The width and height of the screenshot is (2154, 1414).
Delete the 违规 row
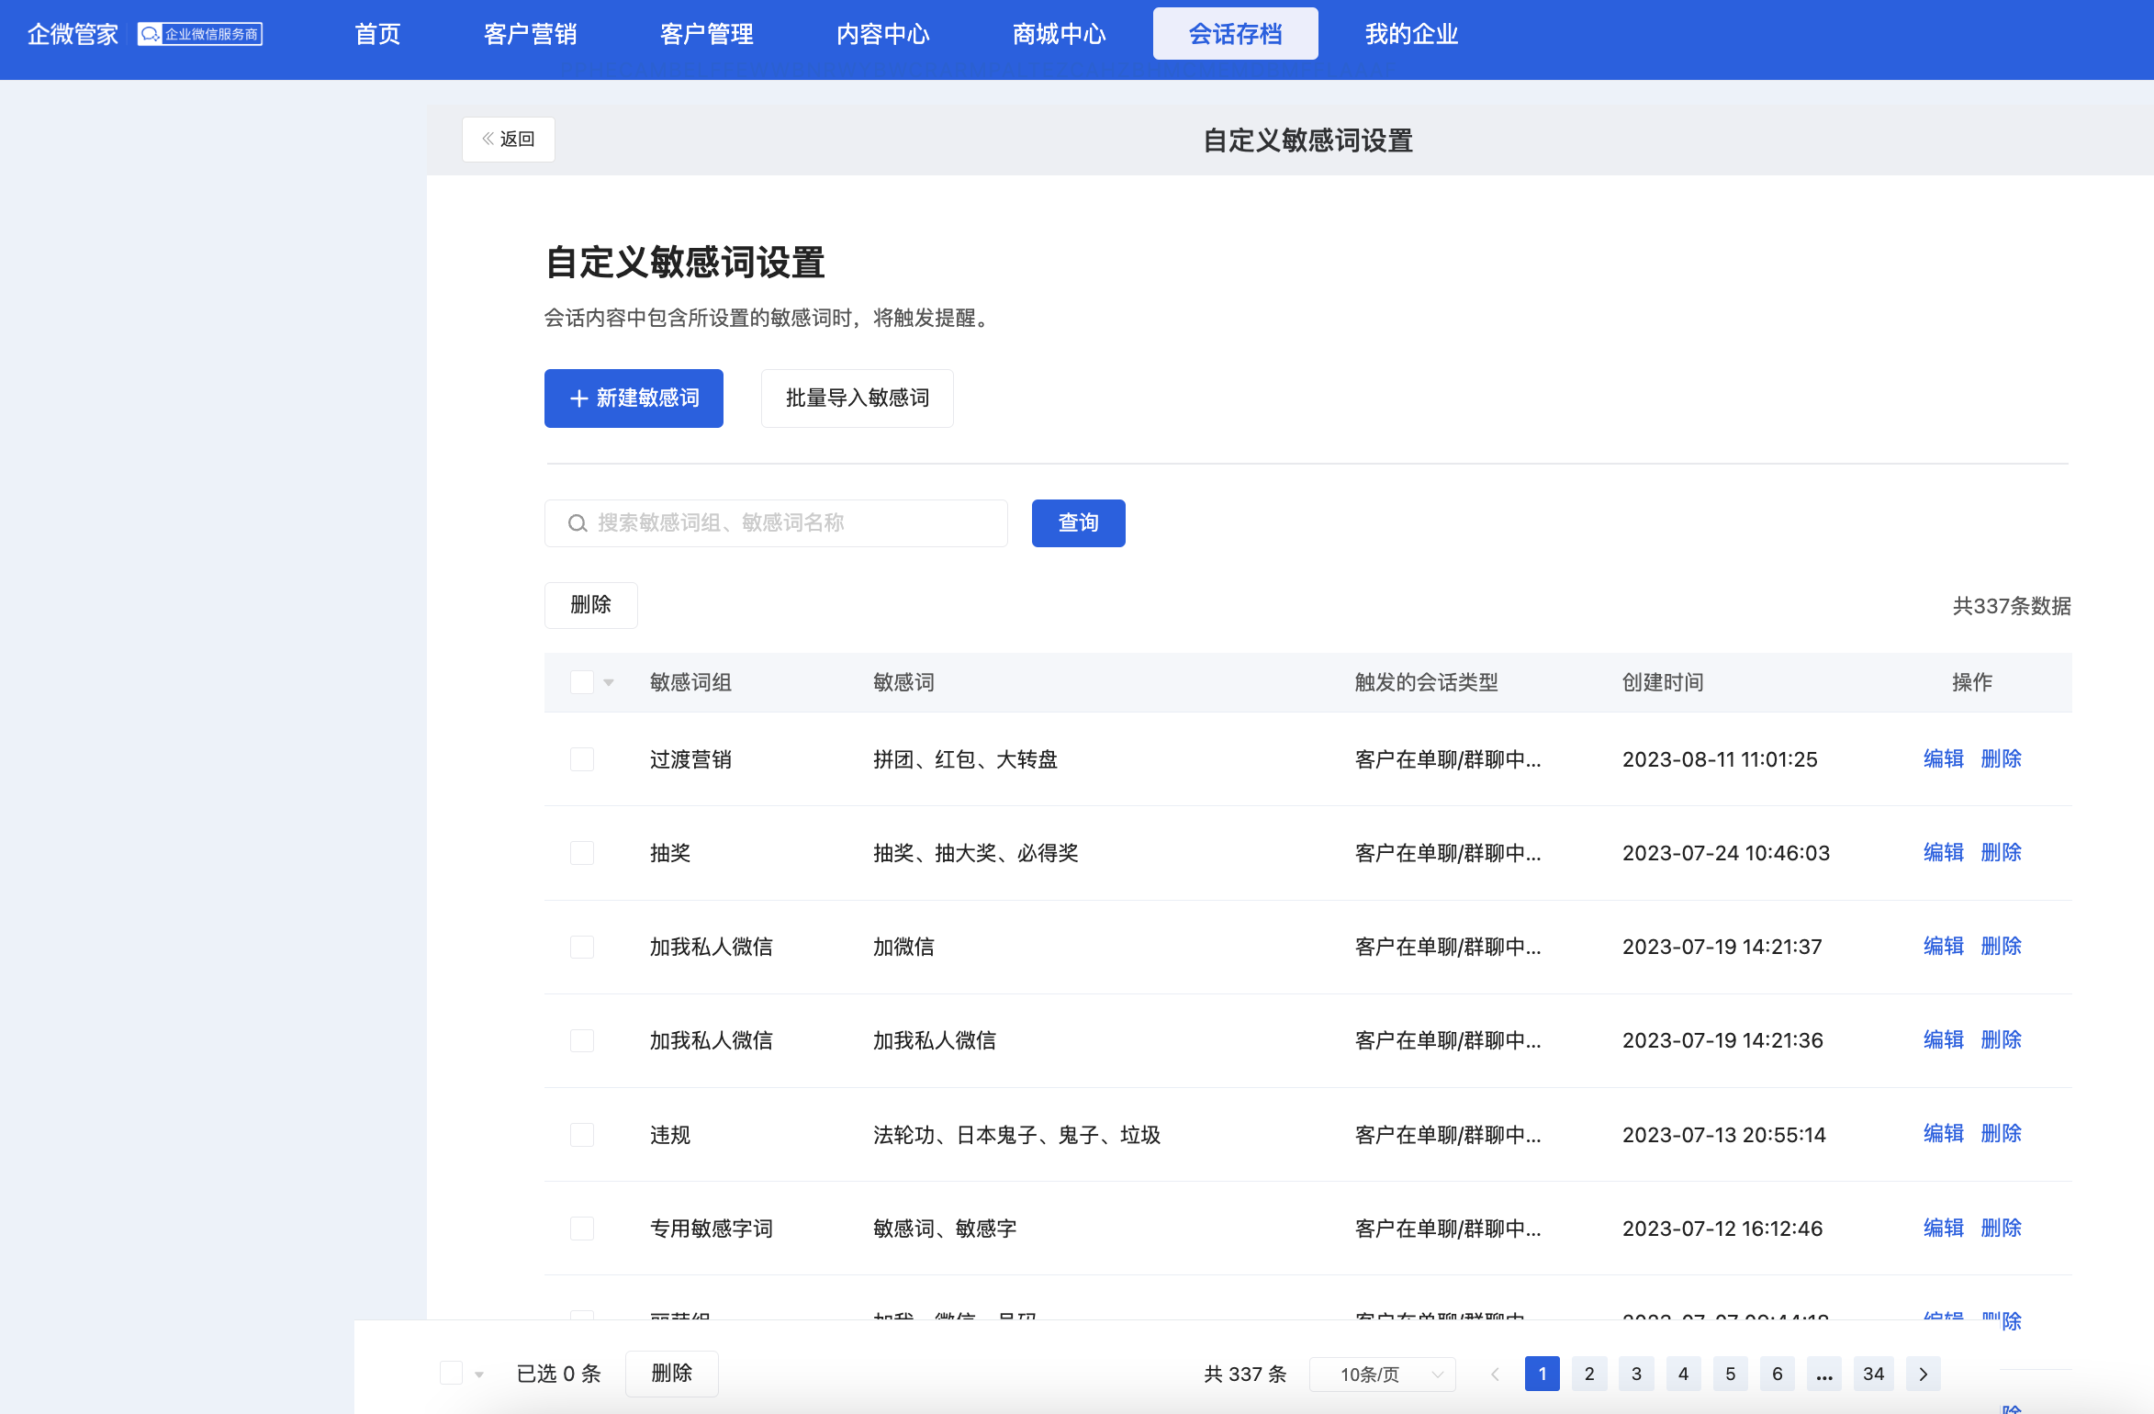(x=2002, y=1134)
